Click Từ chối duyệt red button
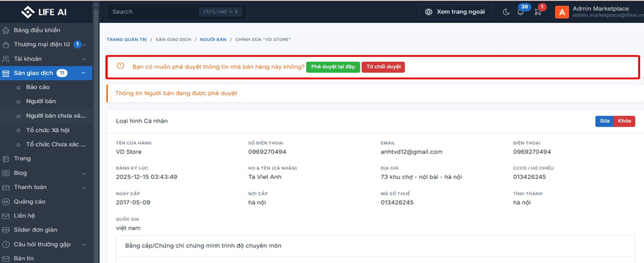The width and height of the screenshot is (644, 263). tap(383, 67)
